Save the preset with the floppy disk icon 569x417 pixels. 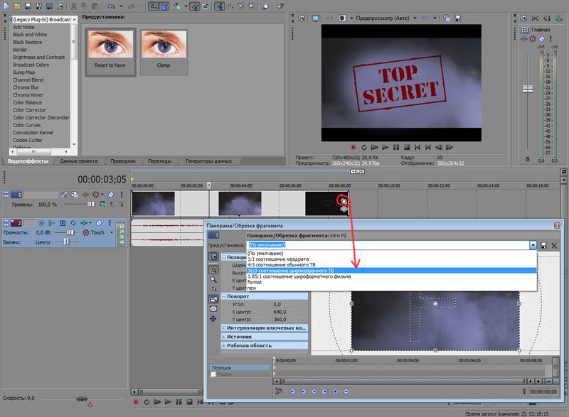coord(543,245)
